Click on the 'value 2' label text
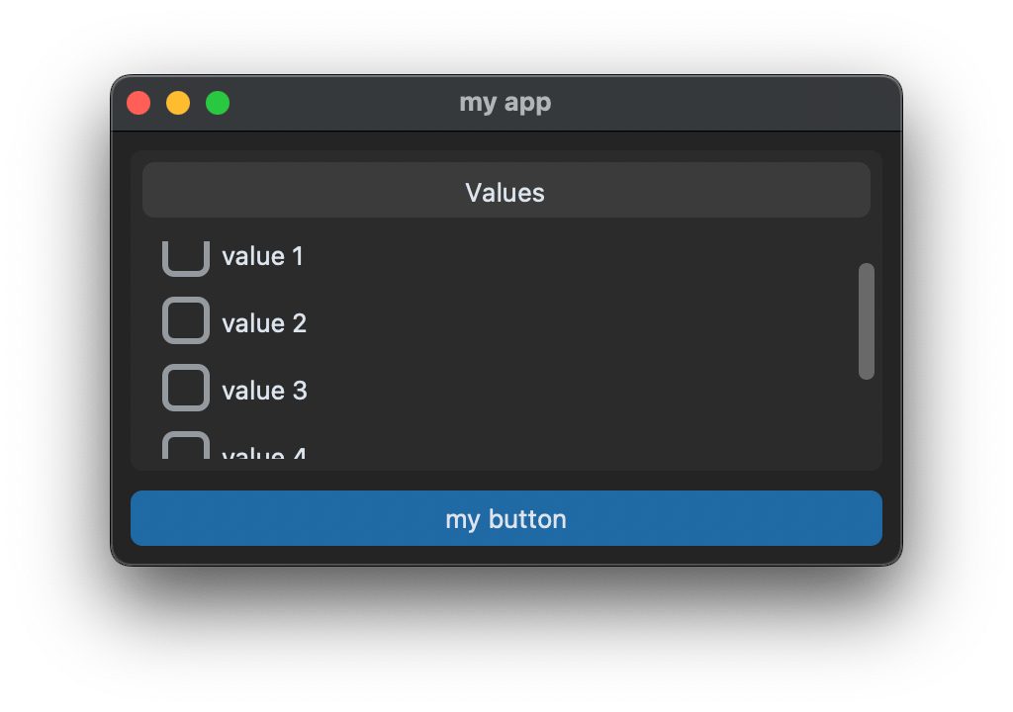This screenshot has width=1013, height=712. pos(263,323)
